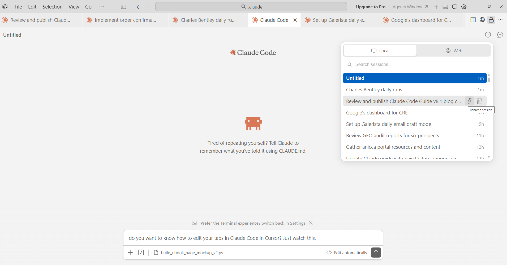507x265 pixels.
Task: Switch to Review and publish Claud... tab
Action: [41, 20]
